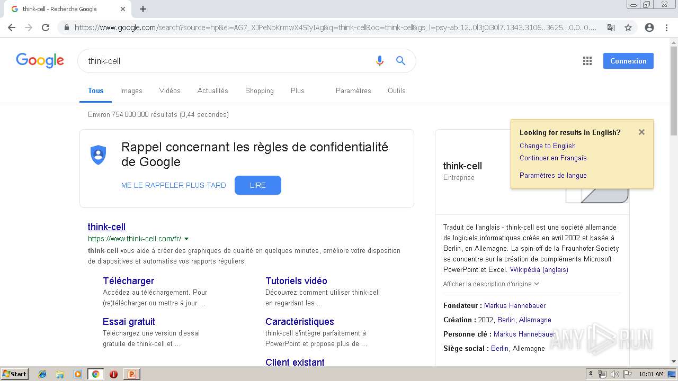Image resolution: width=678 pixels, height=381 pixels.
Task: Show hidden tray icons arrow
Action: coord(591,374)
